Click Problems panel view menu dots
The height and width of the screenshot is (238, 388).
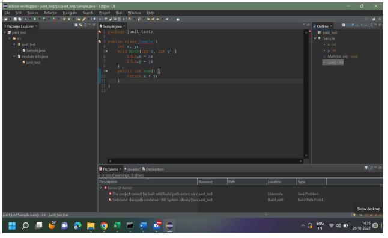click(371, 168)
